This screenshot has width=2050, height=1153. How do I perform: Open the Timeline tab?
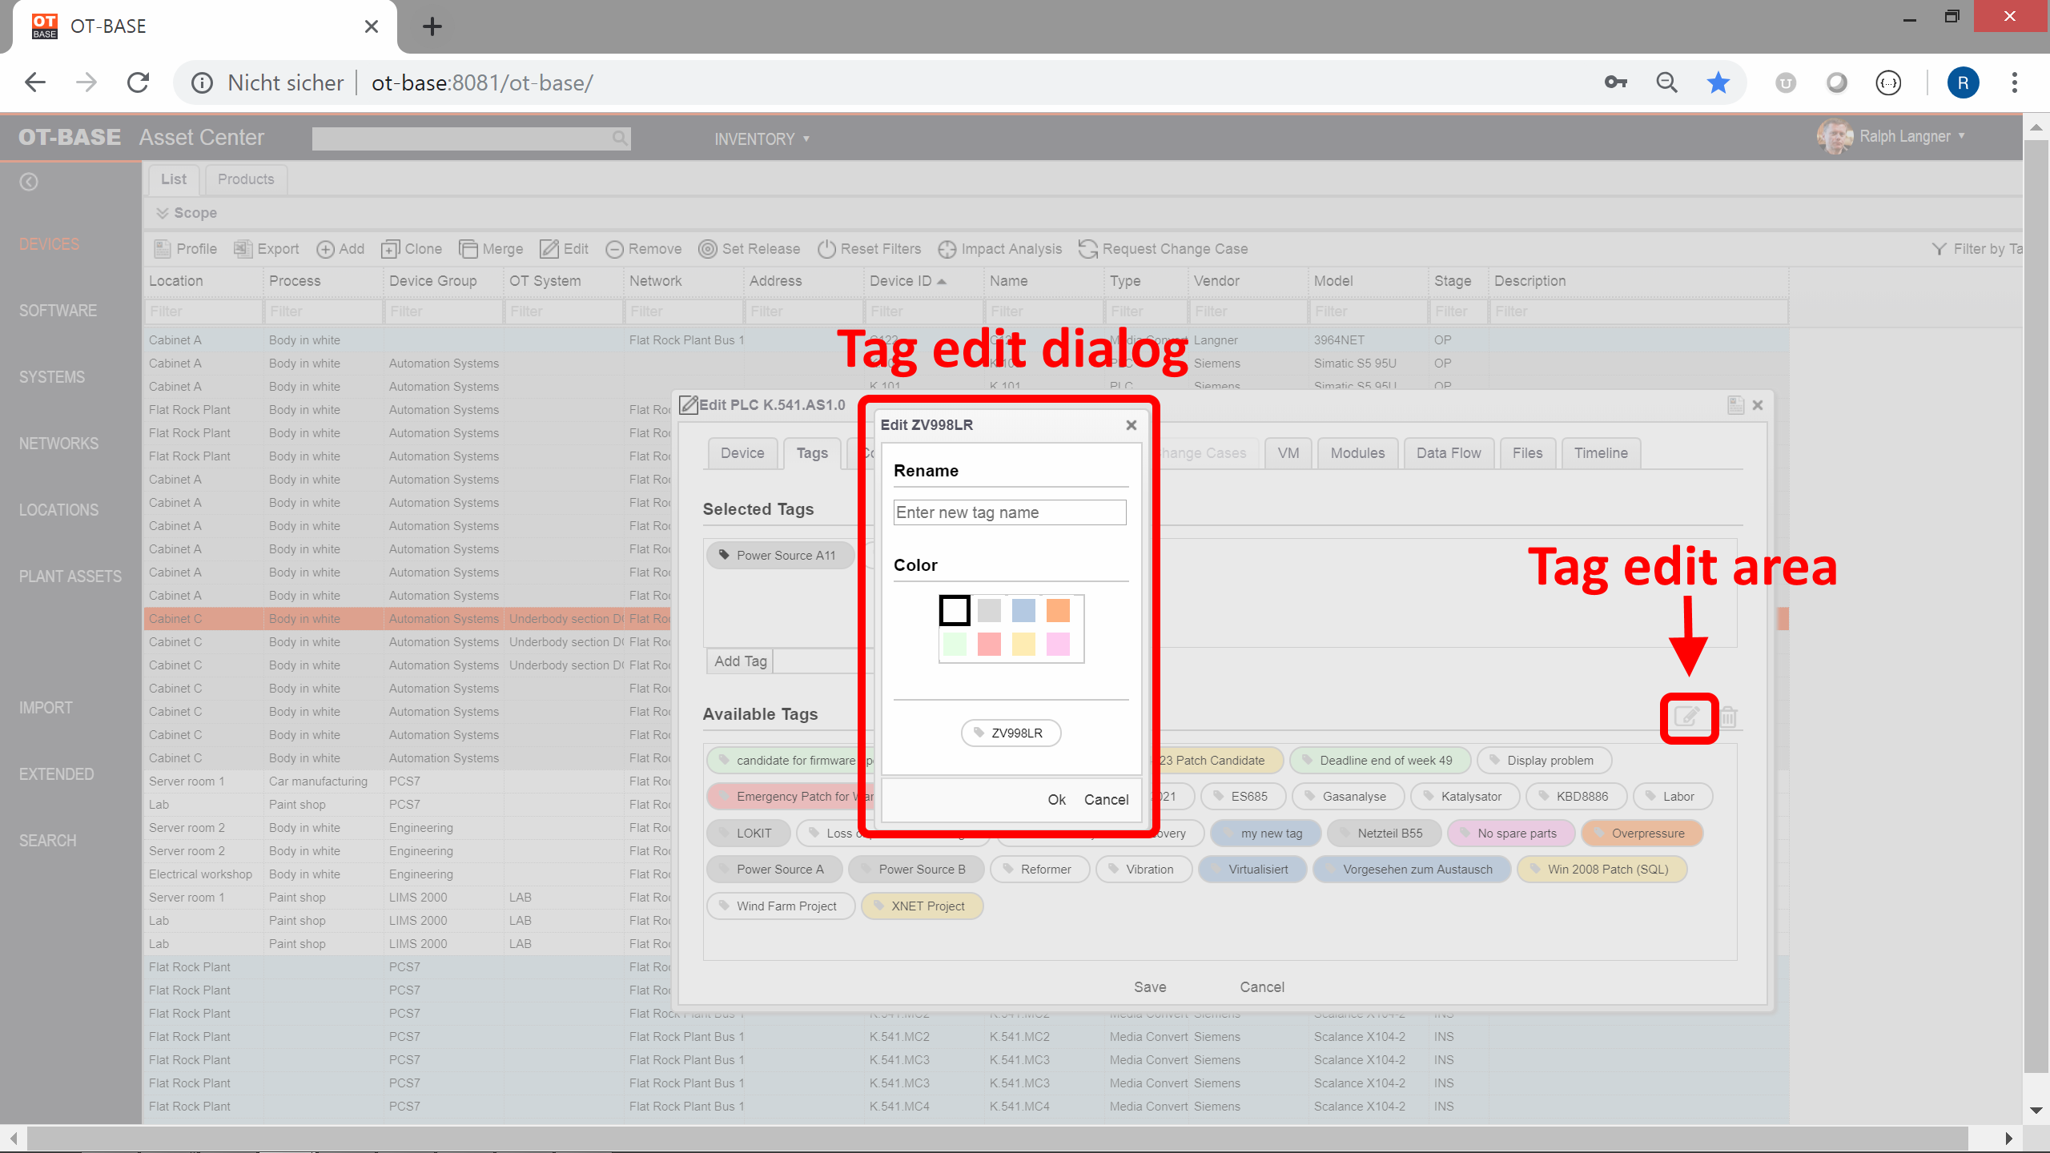click(x=1601, y=453)
